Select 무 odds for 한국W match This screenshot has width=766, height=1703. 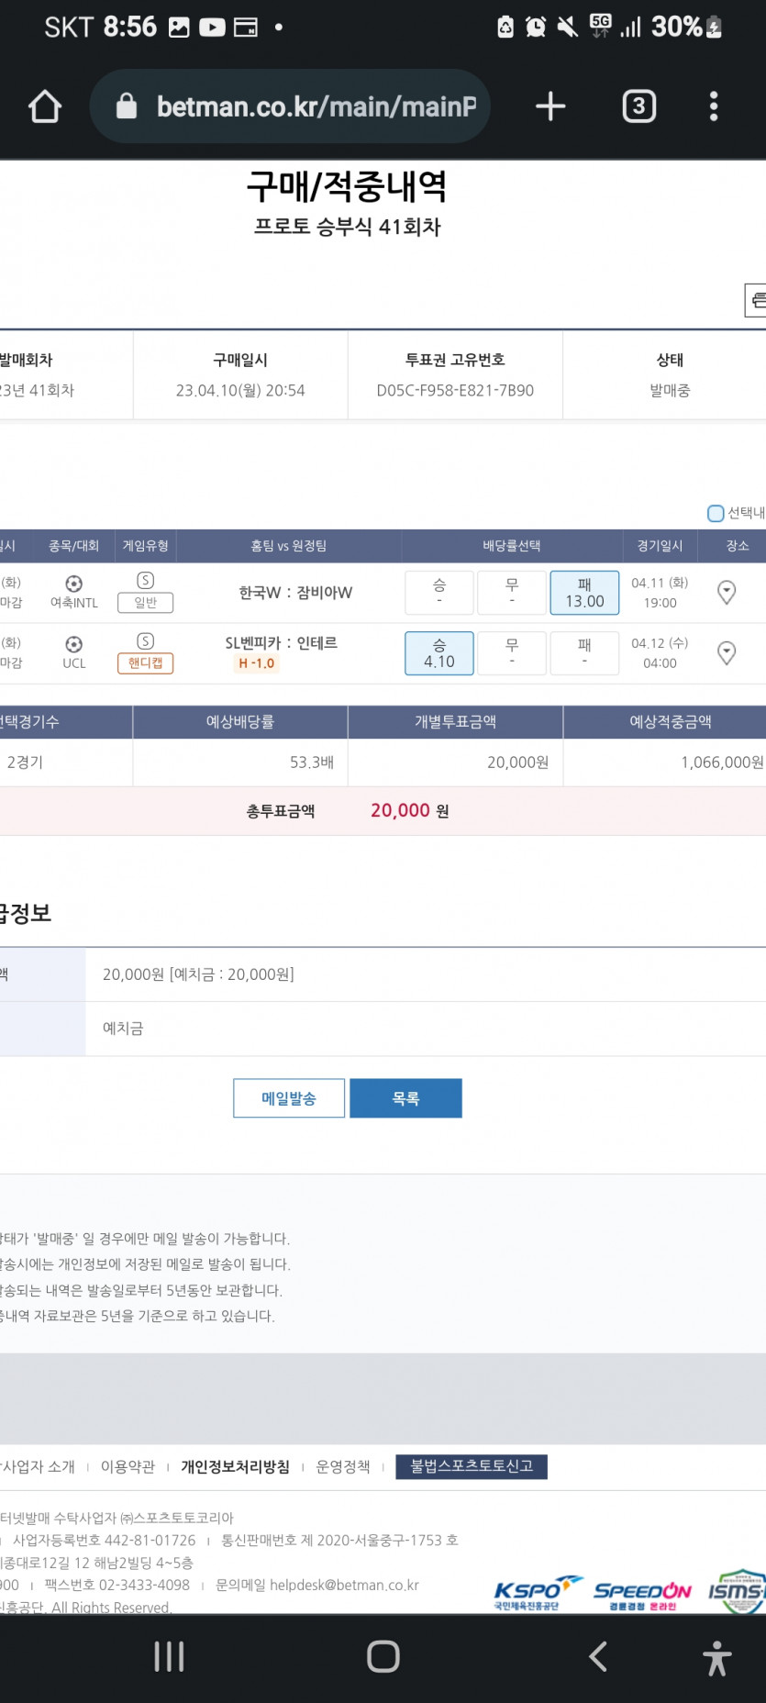512,593
